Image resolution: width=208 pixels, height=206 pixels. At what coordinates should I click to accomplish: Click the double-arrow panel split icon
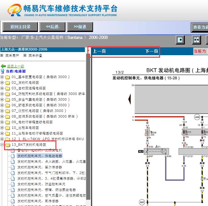pos(196,40)
